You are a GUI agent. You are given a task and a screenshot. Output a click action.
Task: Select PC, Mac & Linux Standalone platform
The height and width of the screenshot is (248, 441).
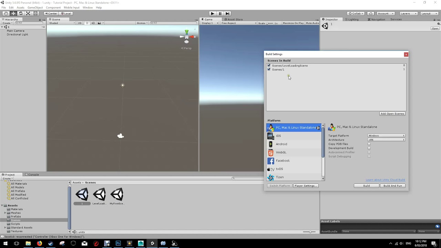point(294,127)
